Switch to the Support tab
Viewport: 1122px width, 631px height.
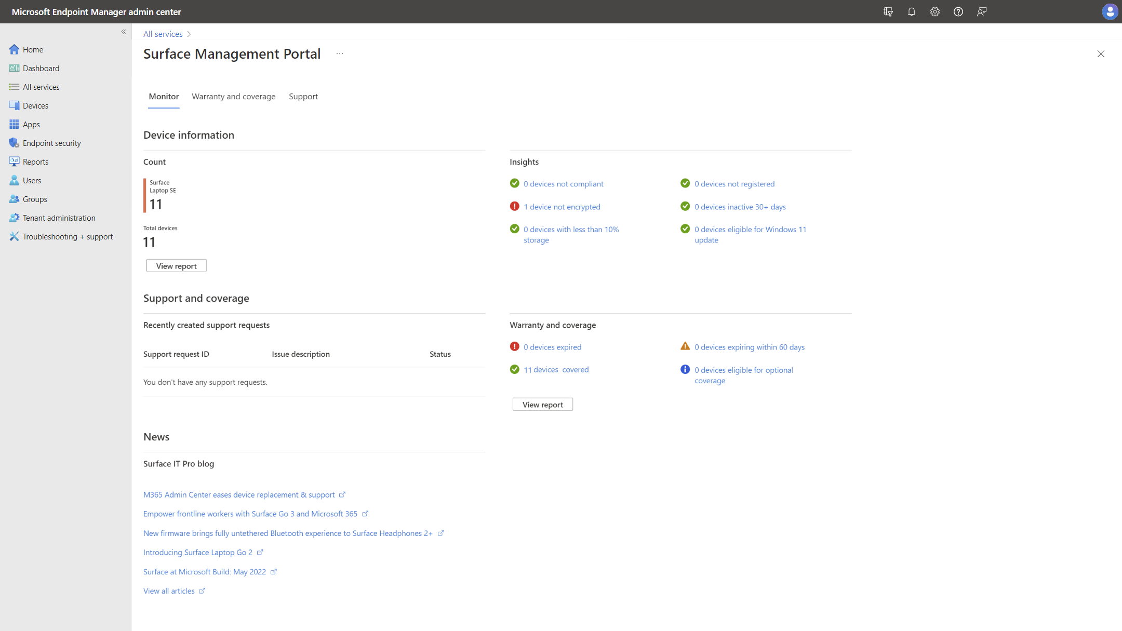click(x=303, y=96)
